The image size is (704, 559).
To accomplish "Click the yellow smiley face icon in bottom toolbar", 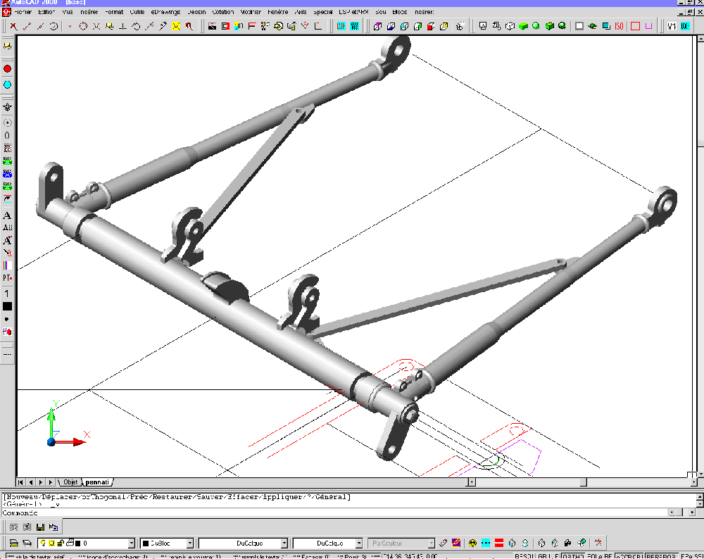I will 472,543.
